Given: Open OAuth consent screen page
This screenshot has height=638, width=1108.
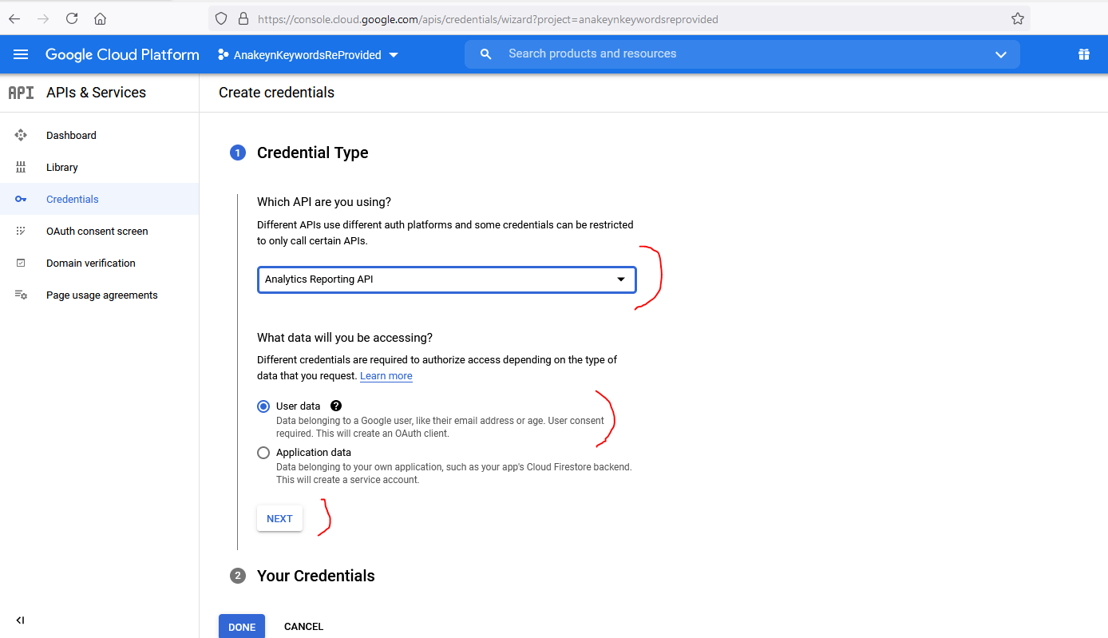Looking at the screenshot, I should pos(97,232).
